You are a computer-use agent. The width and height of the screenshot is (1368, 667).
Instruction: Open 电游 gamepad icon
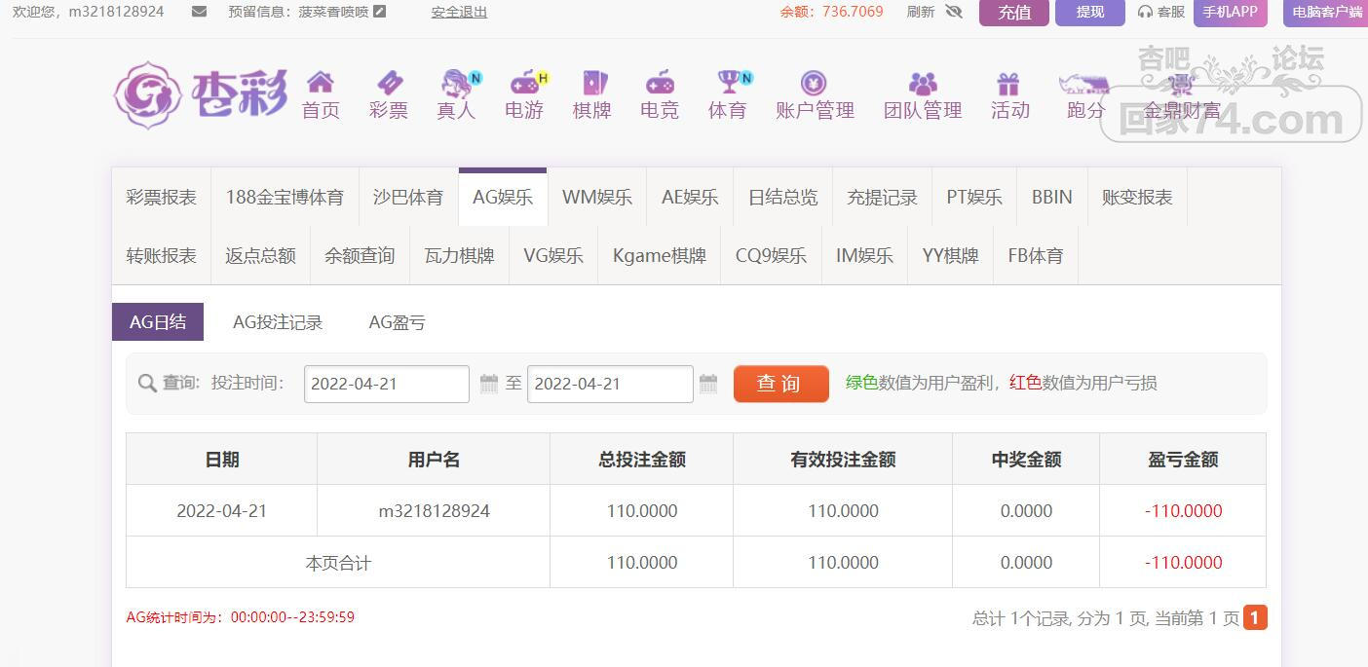(525, 82)
